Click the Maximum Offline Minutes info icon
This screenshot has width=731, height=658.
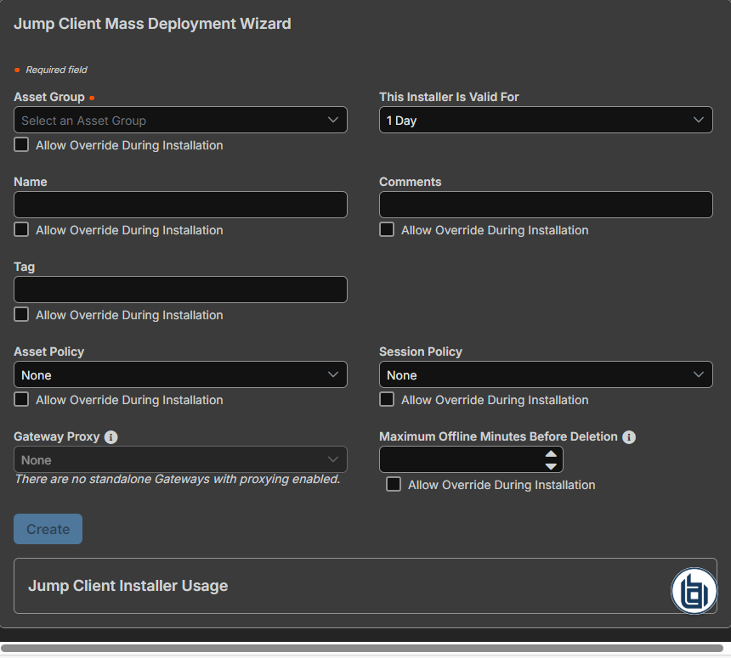click(629, 436)
